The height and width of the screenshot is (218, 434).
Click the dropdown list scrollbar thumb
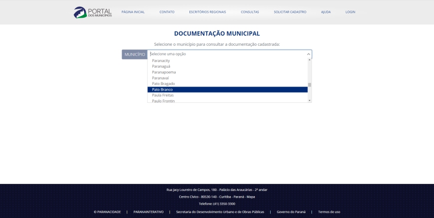pyautogui.click(x=309, y=85)
